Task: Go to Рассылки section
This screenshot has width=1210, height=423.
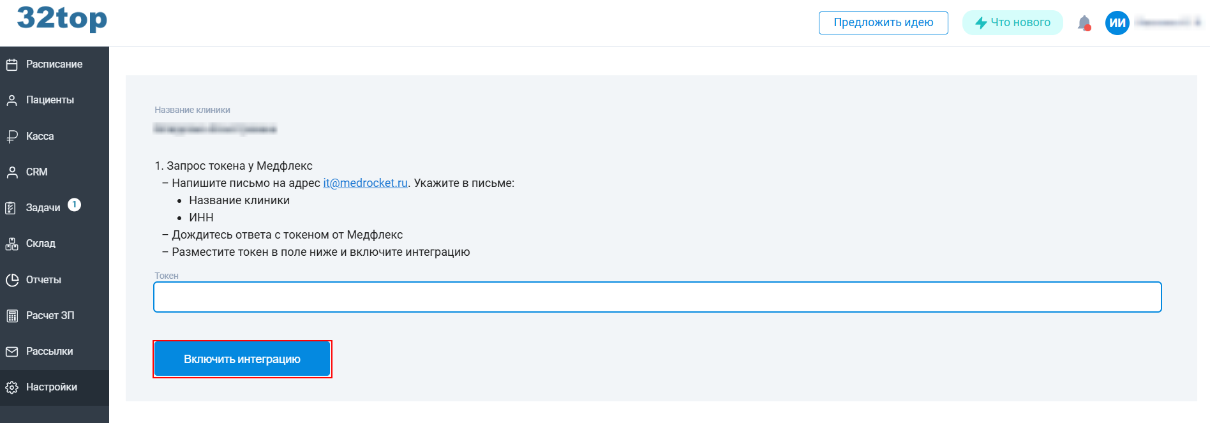Action: tap(54, 352)
